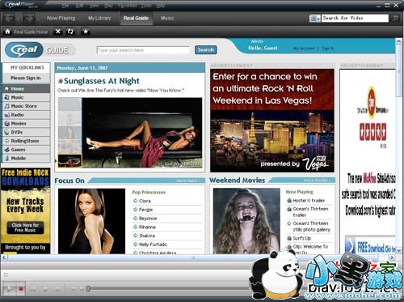Image resolution: width=404 pixels, height=302 pixels.
Task: Add page to favorites with star icon
Action: pyautogui.click(x=86, y=32)
